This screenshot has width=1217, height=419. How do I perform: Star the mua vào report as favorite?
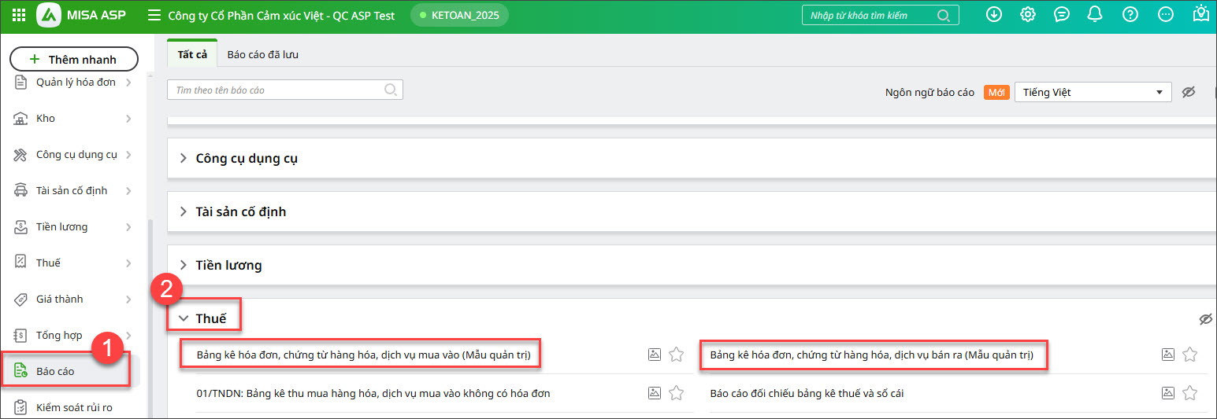pyautogui.click(x=676, y=355)
